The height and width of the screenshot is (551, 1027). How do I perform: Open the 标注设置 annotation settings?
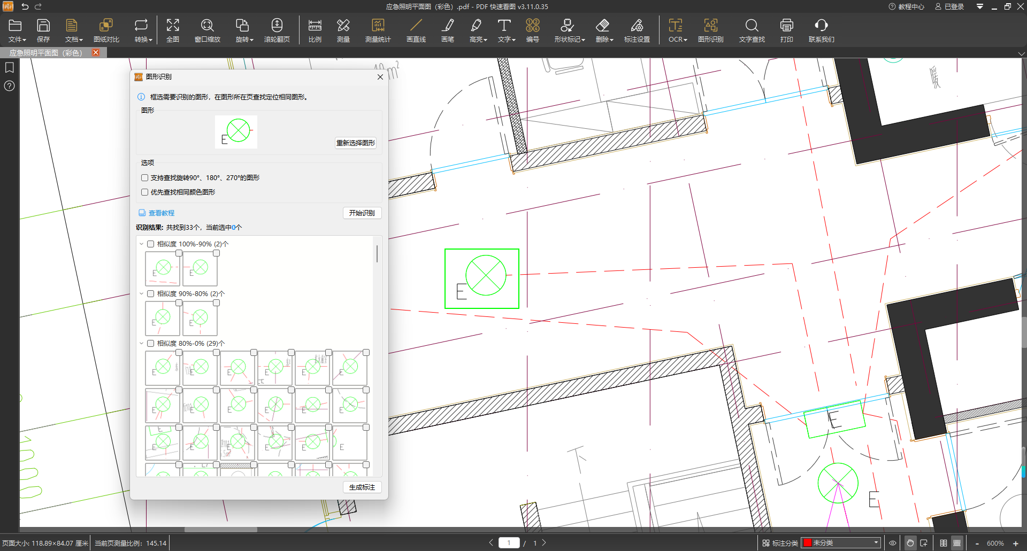pos(637,30)
